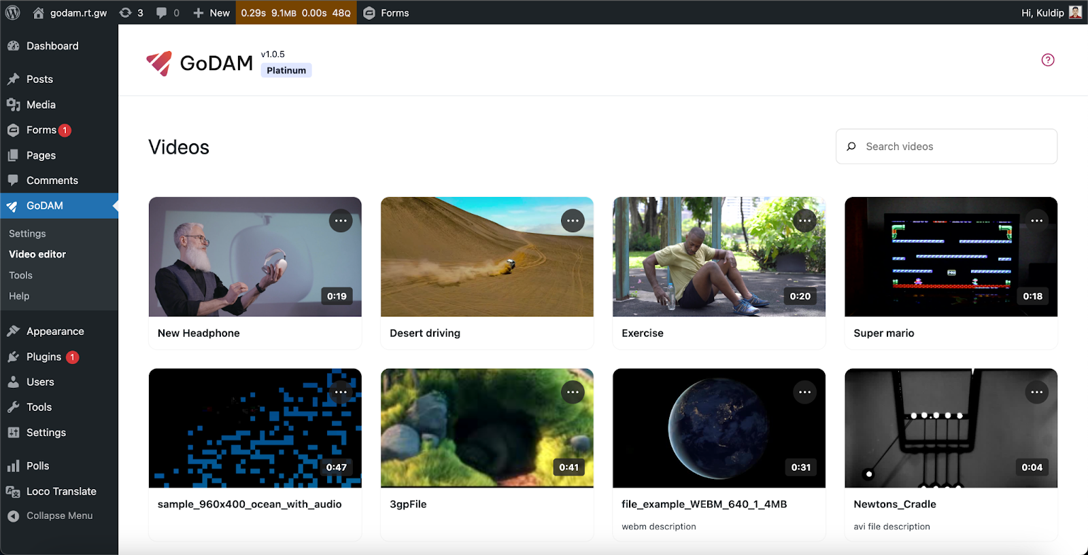1088x555 pixels.
Task: Open Settings under GoDAM submenu
Action: click(x=27, y=234)
